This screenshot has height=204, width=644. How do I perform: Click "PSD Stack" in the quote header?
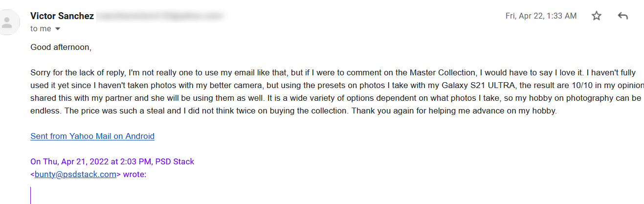tap(175, 161)
